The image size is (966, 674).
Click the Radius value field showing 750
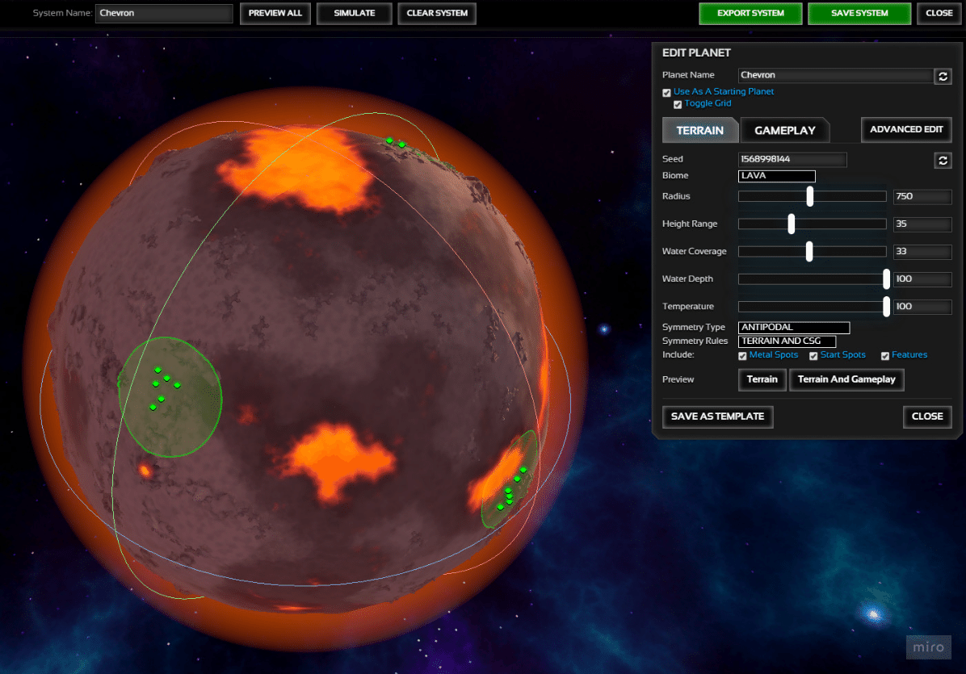922,196
